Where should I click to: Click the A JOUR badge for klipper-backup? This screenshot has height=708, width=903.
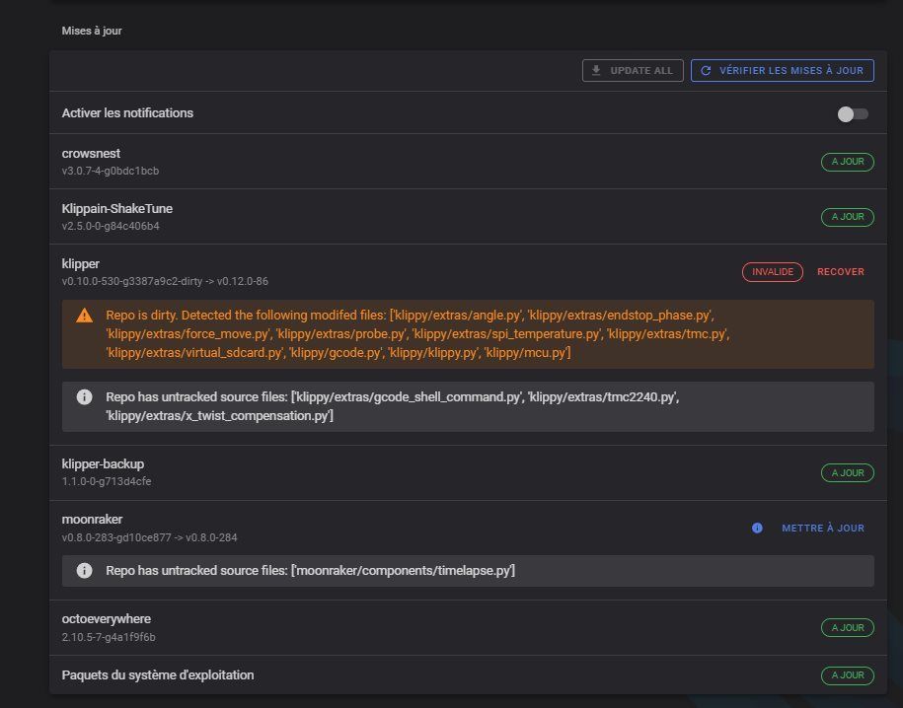click(847, 473)
